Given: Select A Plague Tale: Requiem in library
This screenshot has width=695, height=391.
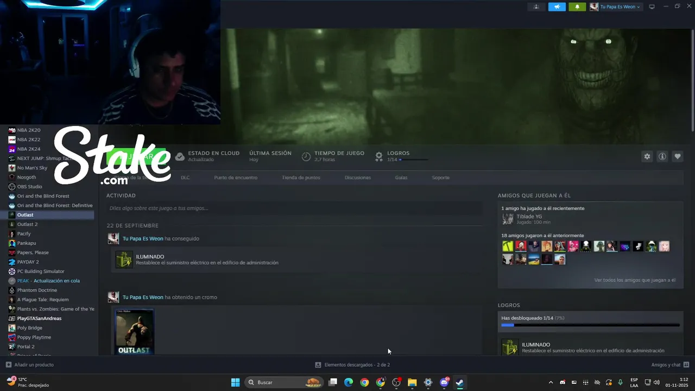Looking at the screenshot, I should click(x=43, y=299).
